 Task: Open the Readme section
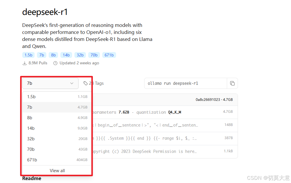[31, 178]
